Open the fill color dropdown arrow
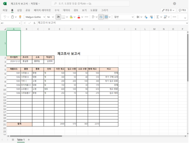Viewport: 189px width, 143px height. point(74,17)
